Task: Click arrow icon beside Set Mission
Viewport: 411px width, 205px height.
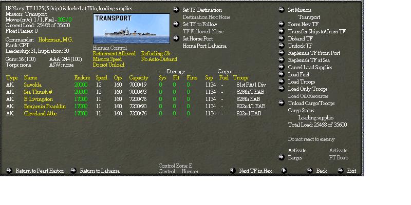Action: pos(282,10)
